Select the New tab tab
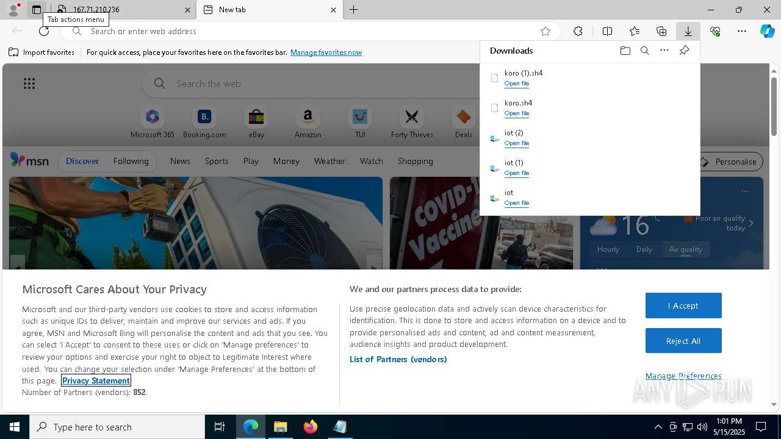 pyautogui.click(x=270, y=10)
